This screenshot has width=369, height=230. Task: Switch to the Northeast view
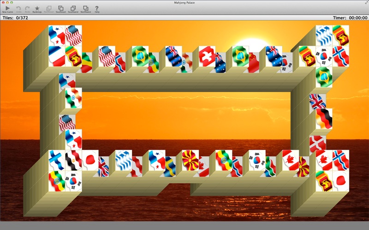[49, 9]
